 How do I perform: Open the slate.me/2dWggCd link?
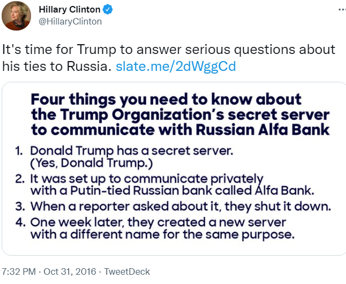[x=176, y=67]
